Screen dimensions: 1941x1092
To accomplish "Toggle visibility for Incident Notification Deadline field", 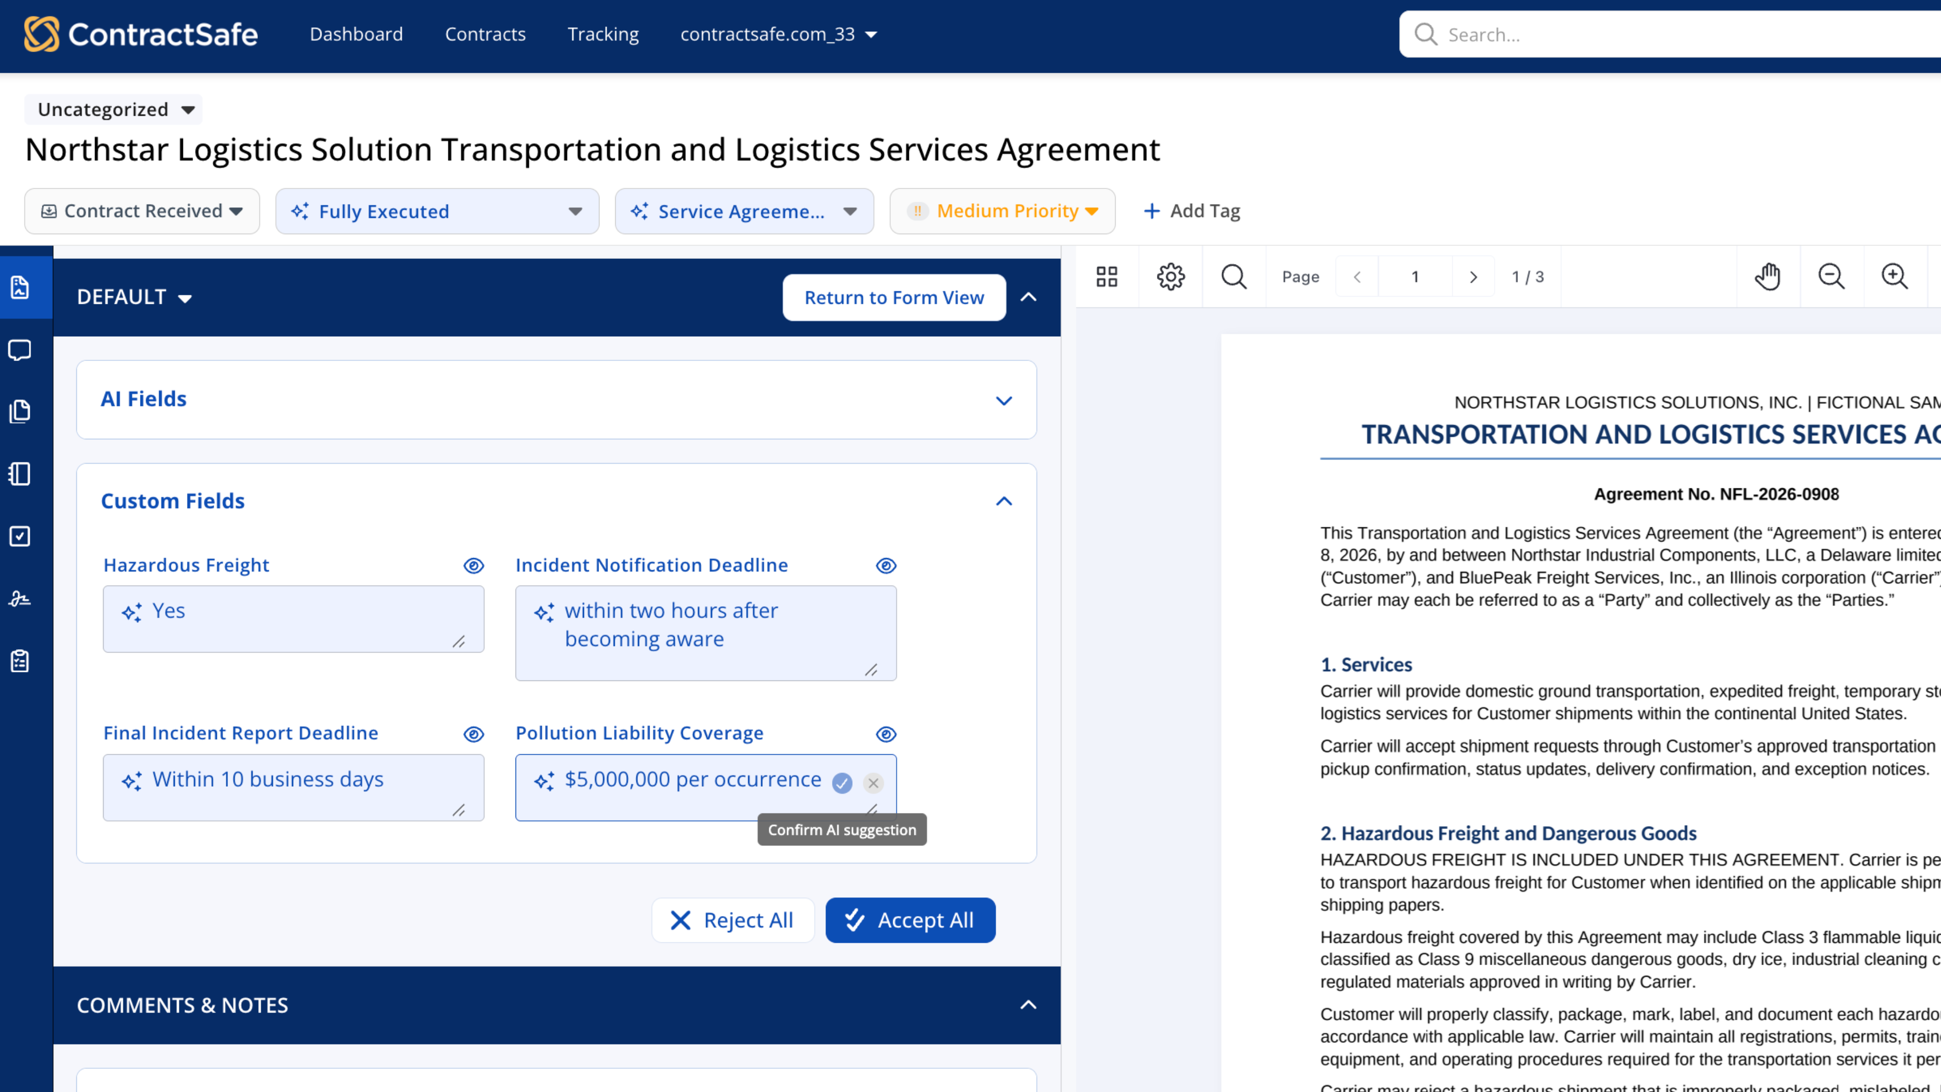I will point(886,565).
